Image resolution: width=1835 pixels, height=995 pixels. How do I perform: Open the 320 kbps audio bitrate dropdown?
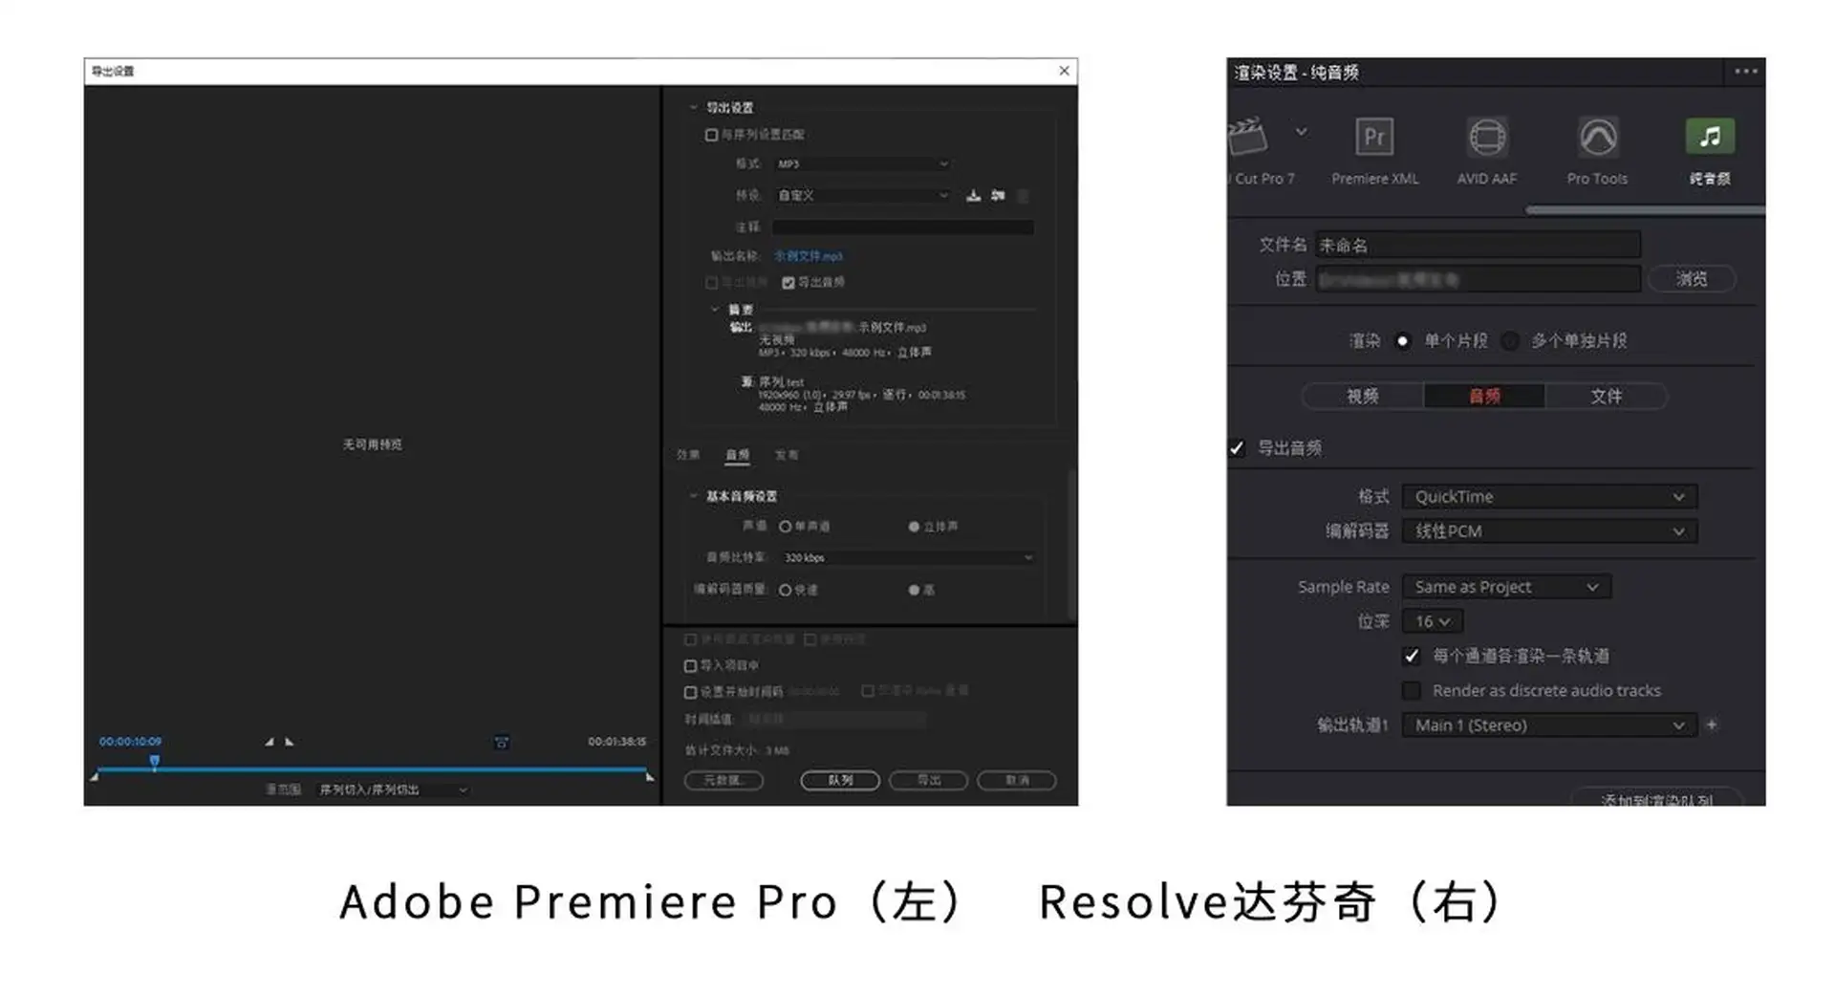[908, 557]
